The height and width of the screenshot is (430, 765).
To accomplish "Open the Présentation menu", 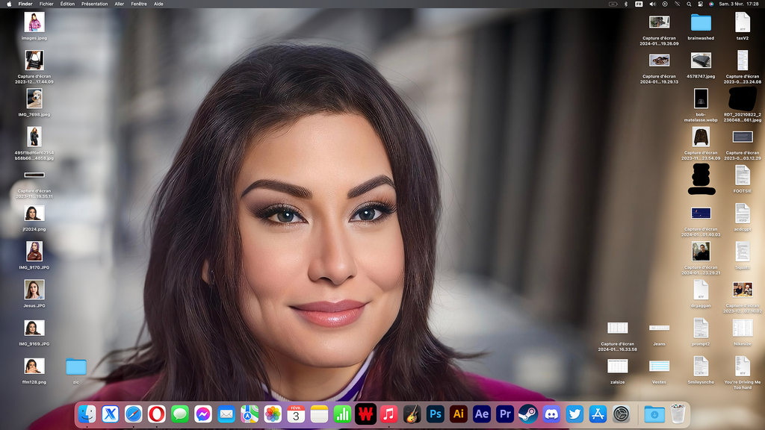I will coord(94,4).
